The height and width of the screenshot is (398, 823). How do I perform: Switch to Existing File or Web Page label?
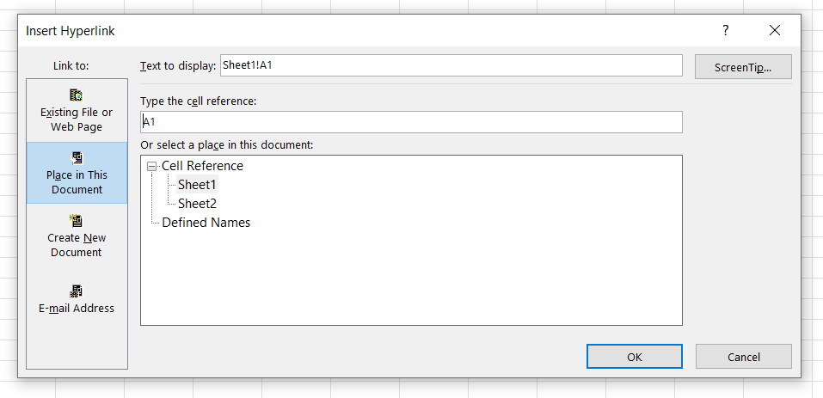77,119
